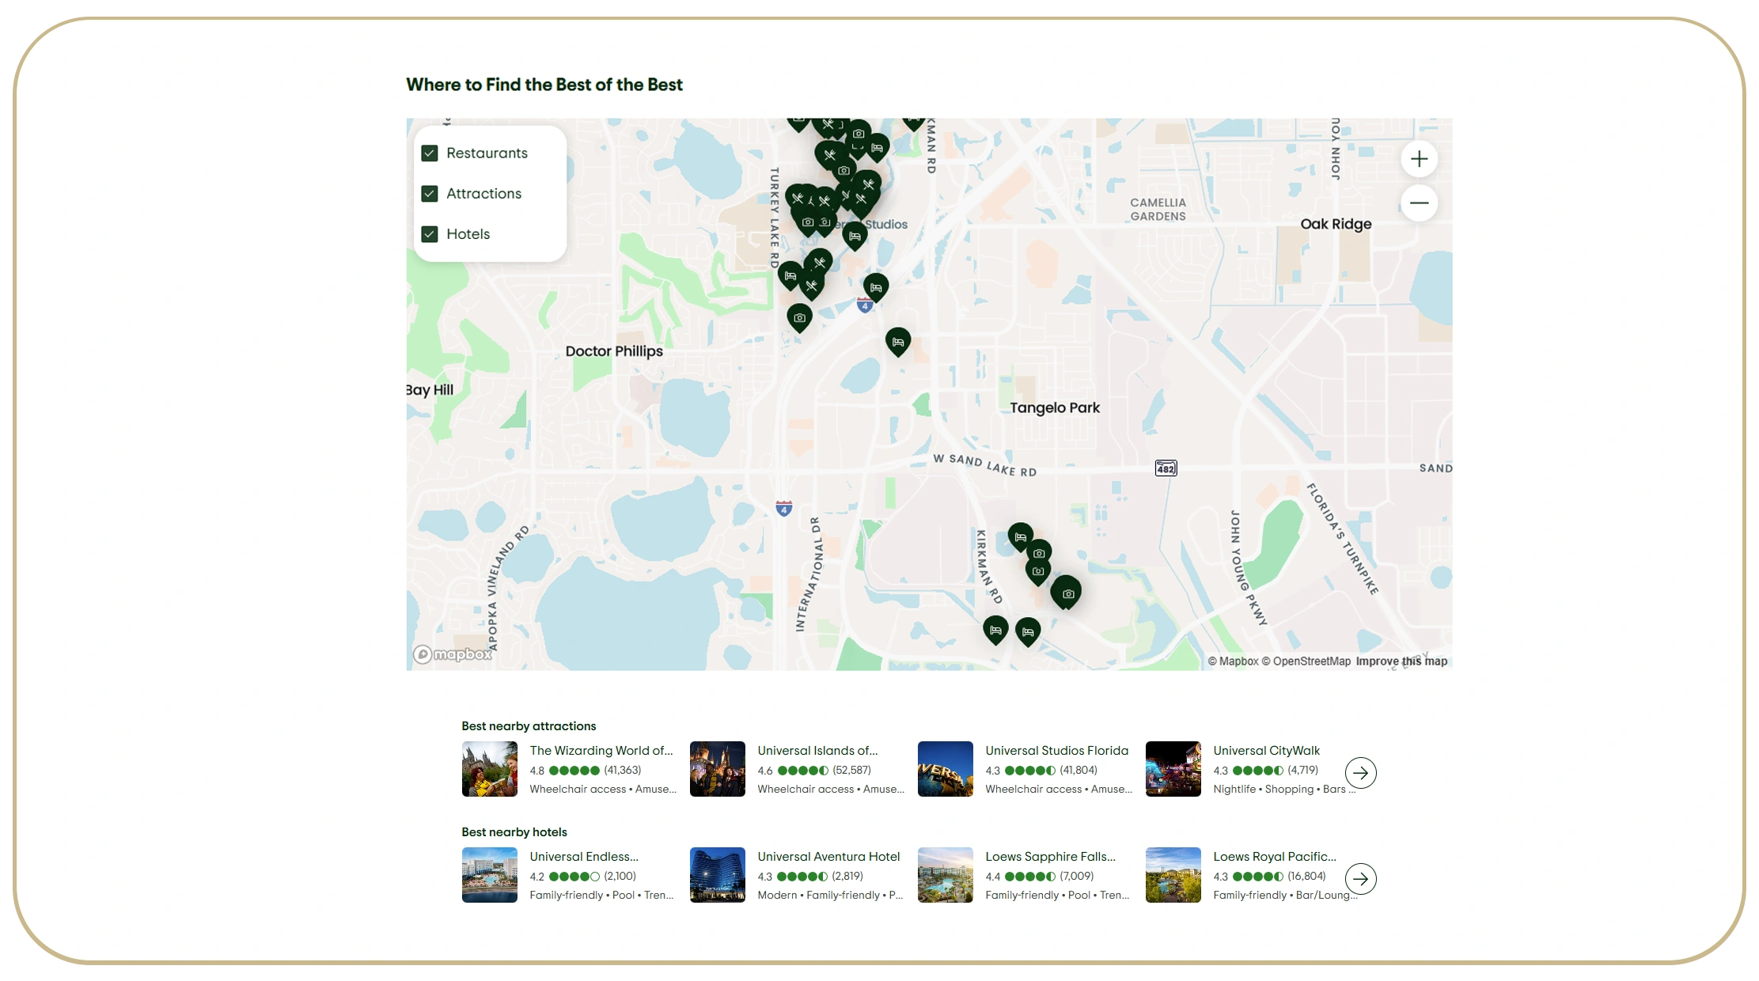Select the top hotel pin right of Kirkman Rd label
1759x981 pixels.
pos(1021,536)
